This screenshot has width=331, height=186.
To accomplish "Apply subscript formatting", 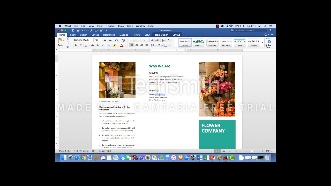I will 98,45.
